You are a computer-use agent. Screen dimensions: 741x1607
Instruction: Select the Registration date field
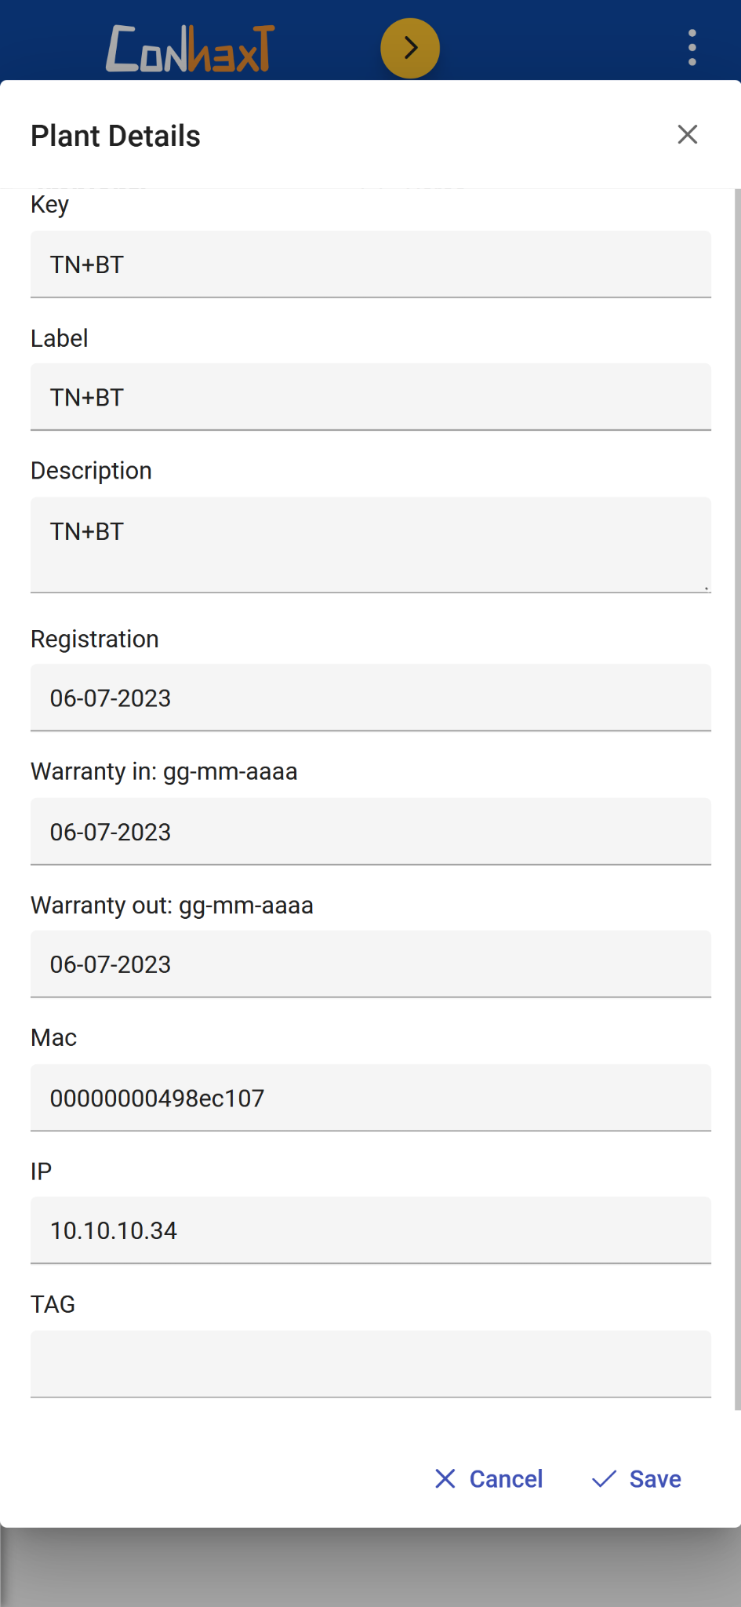point(370,698)
